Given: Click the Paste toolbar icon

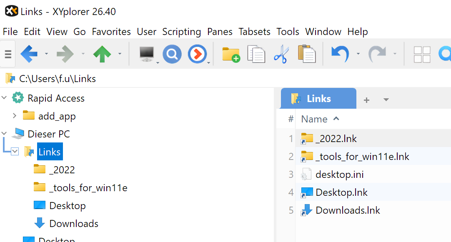Looking at the screenshot, I should (307, 54).
